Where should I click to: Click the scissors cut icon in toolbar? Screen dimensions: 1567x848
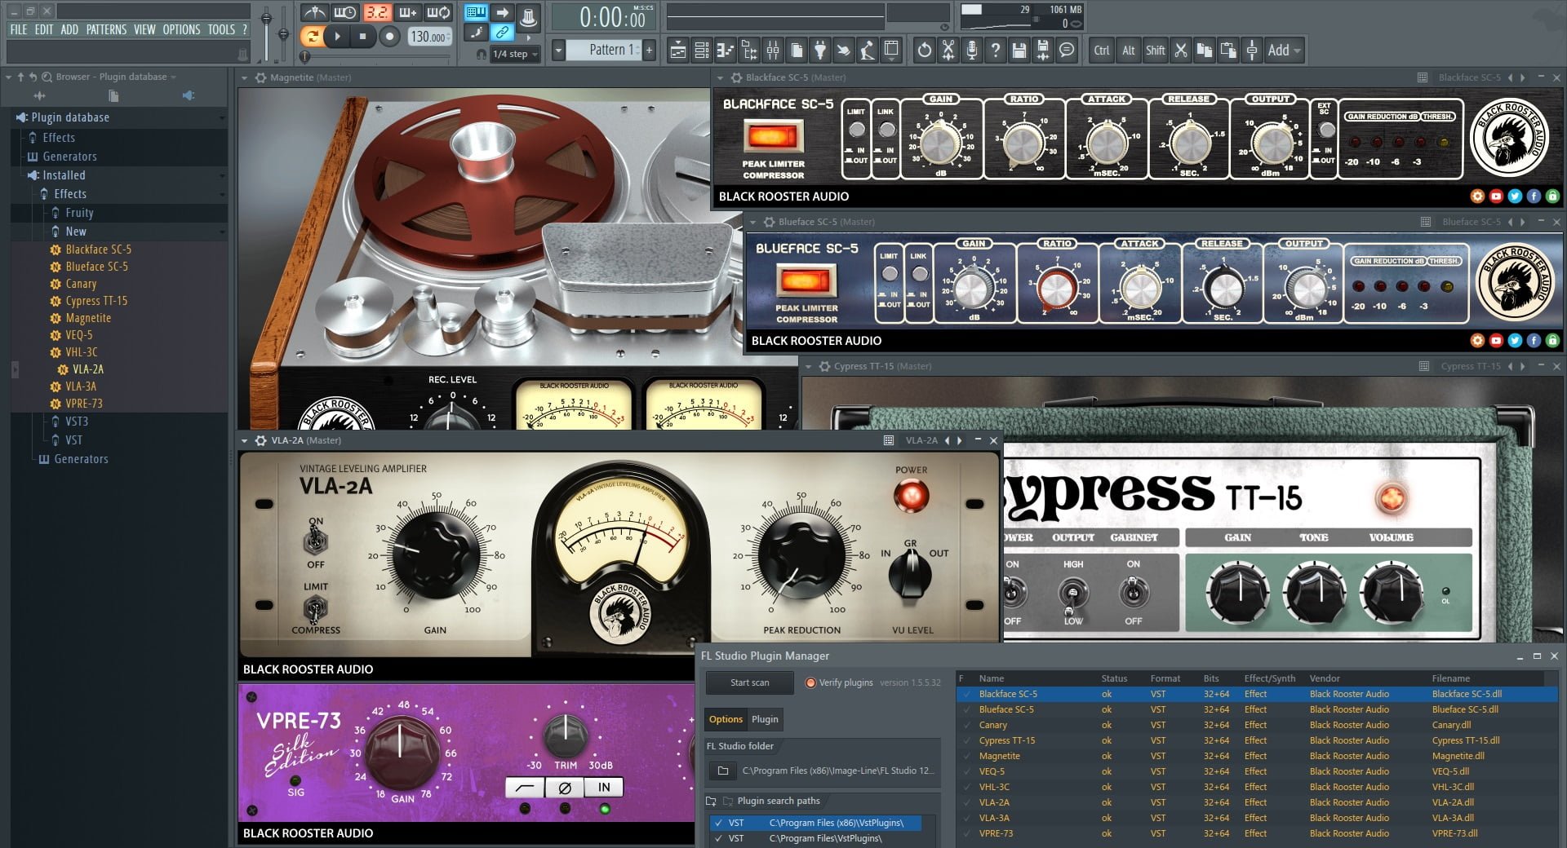pos(1180,51)
